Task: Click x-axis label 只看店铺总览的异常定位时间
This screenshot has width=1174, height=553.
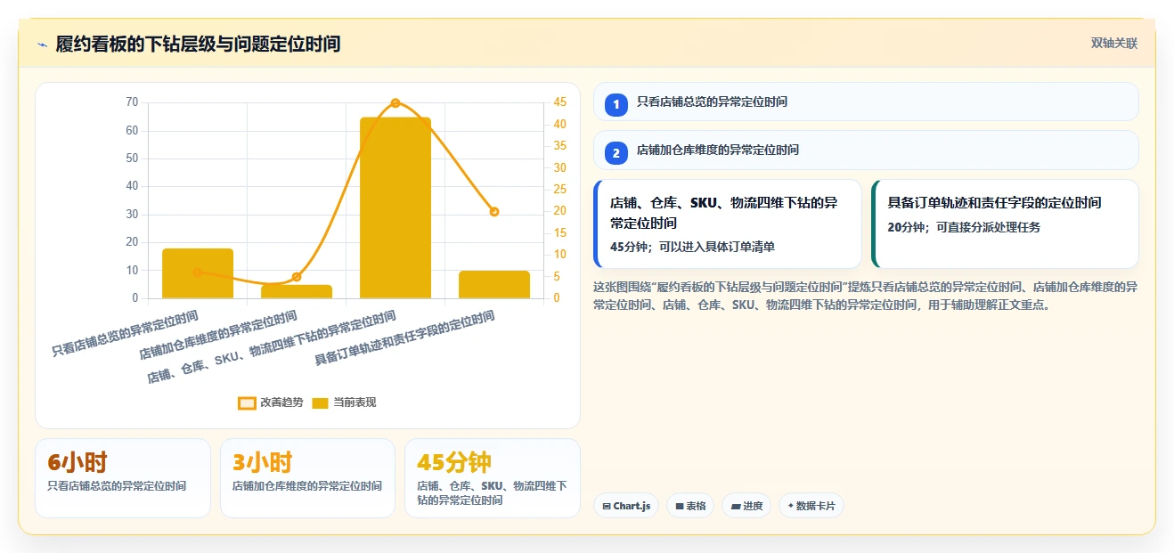Action: [x=125, y=334]
